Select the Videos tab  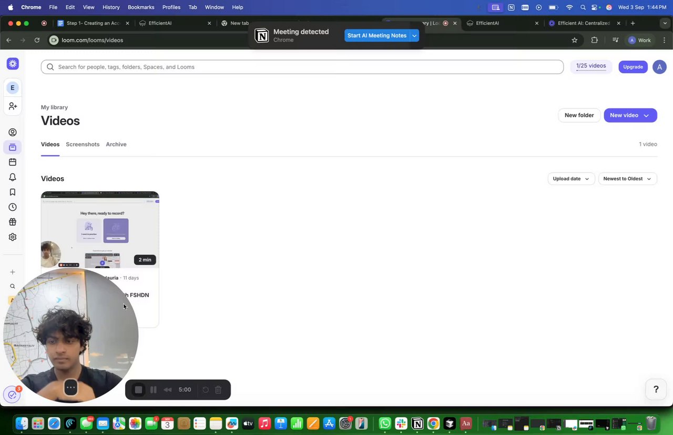click(x=50, y=144)
